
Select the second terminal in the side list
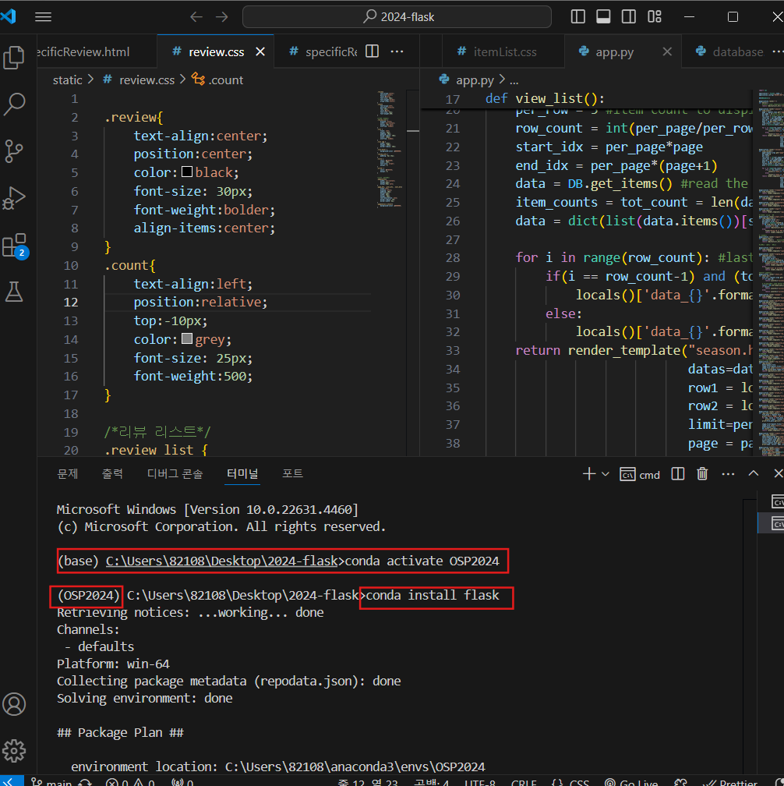pyautogui.click(x=776, y=524)
